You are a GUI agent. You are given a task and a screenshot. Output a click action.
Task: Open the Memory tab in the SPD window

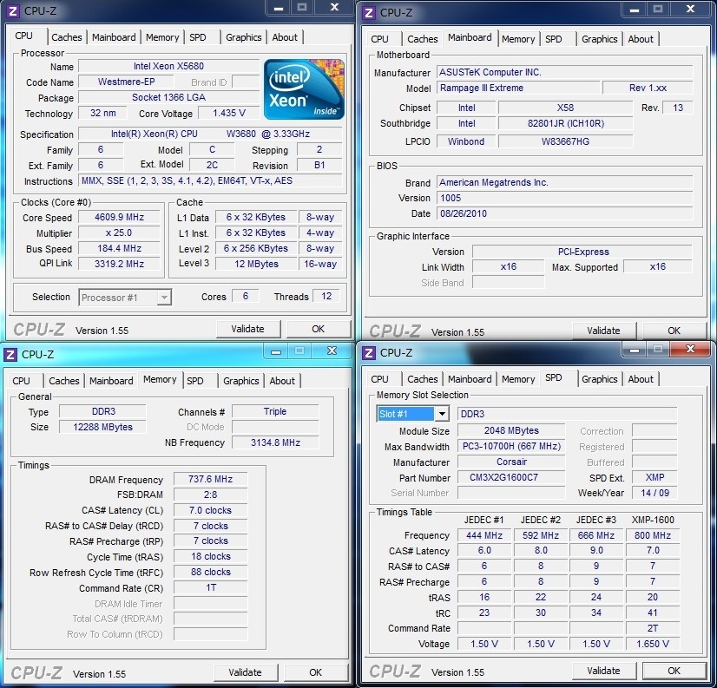518,379
